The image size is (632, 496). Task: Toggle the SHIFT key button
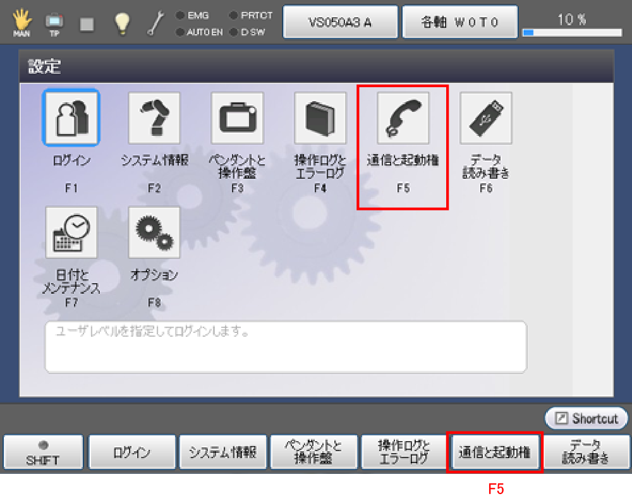[x=43, y=452]
